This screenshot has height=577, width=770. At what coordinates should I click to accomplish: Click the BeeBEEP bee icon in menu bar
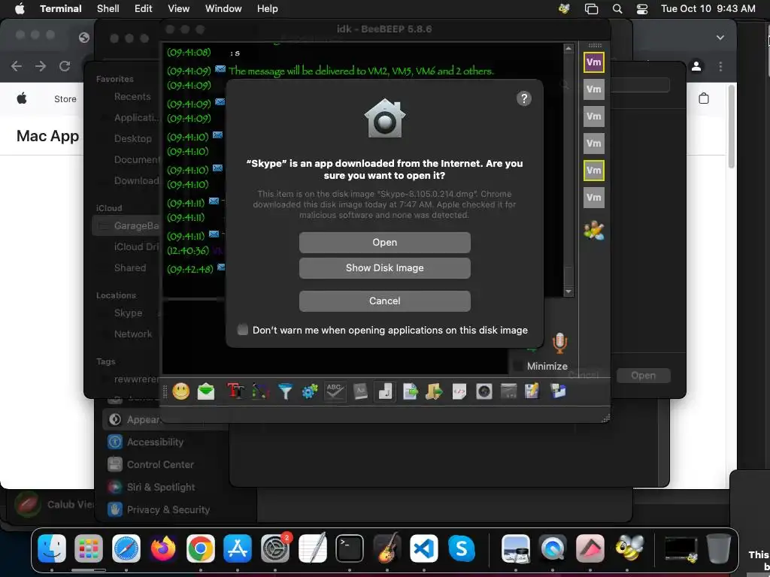tap(564, 8)
